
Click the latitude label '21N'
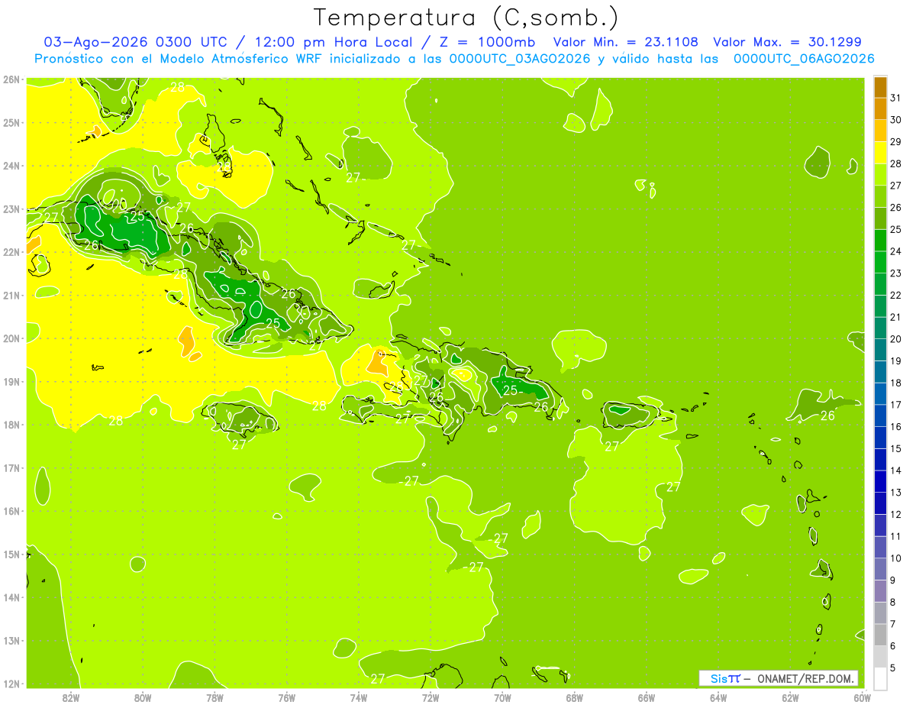pos(11,295)
